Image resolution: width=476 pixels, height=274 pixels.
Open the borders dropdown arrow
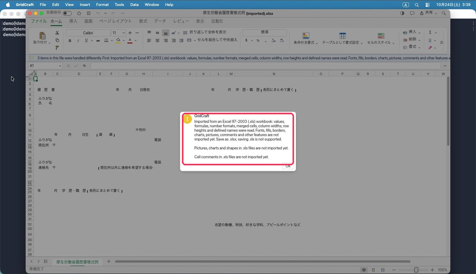(112, 41)
